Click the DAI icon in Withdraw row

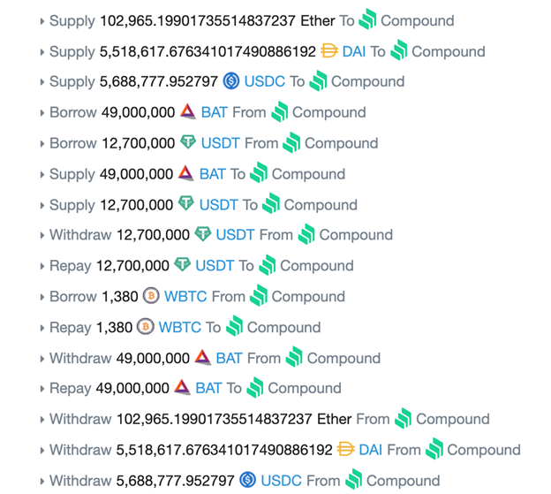pyautogui.click(x=346, y=450)
